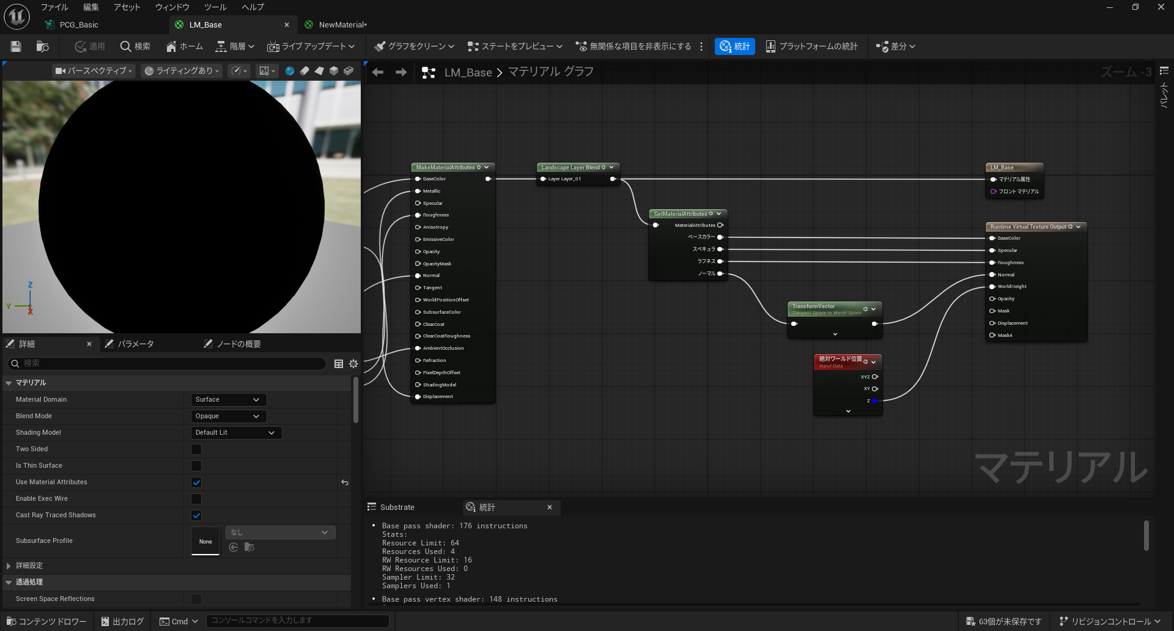The image size is (1174, 631).
Task: Go to the material editor home view
Action: pyautogui.click(x=183, y=46)
